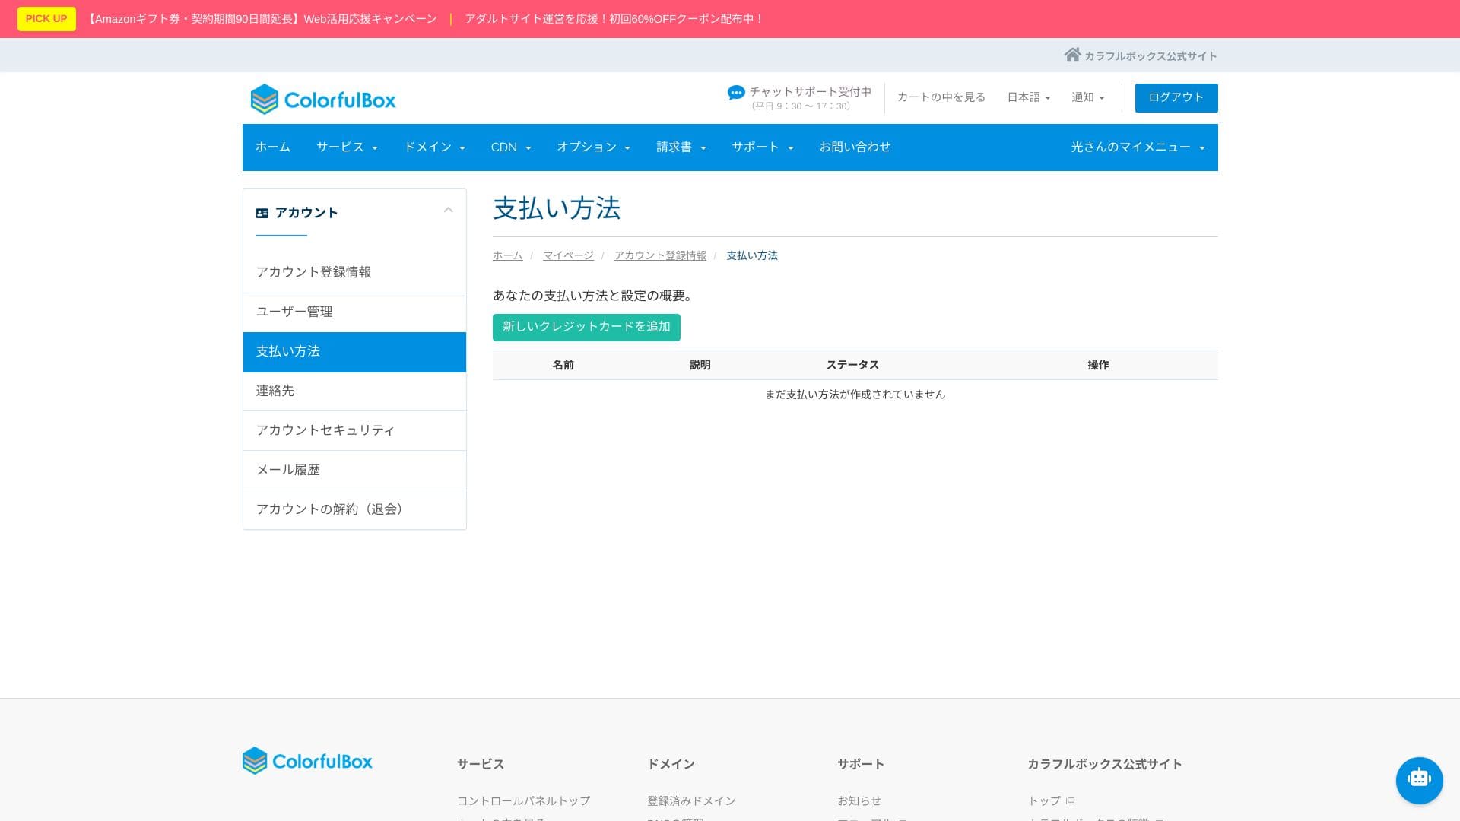Image resolution: width=1460 pixels, height=821 pixels.
Task: Open the 請求書 navigation menu
Action: coord(681,147)
